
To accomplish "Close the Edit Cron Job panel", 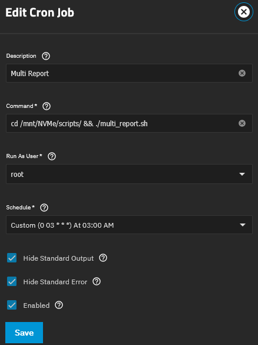I will (x=244, y=12).
